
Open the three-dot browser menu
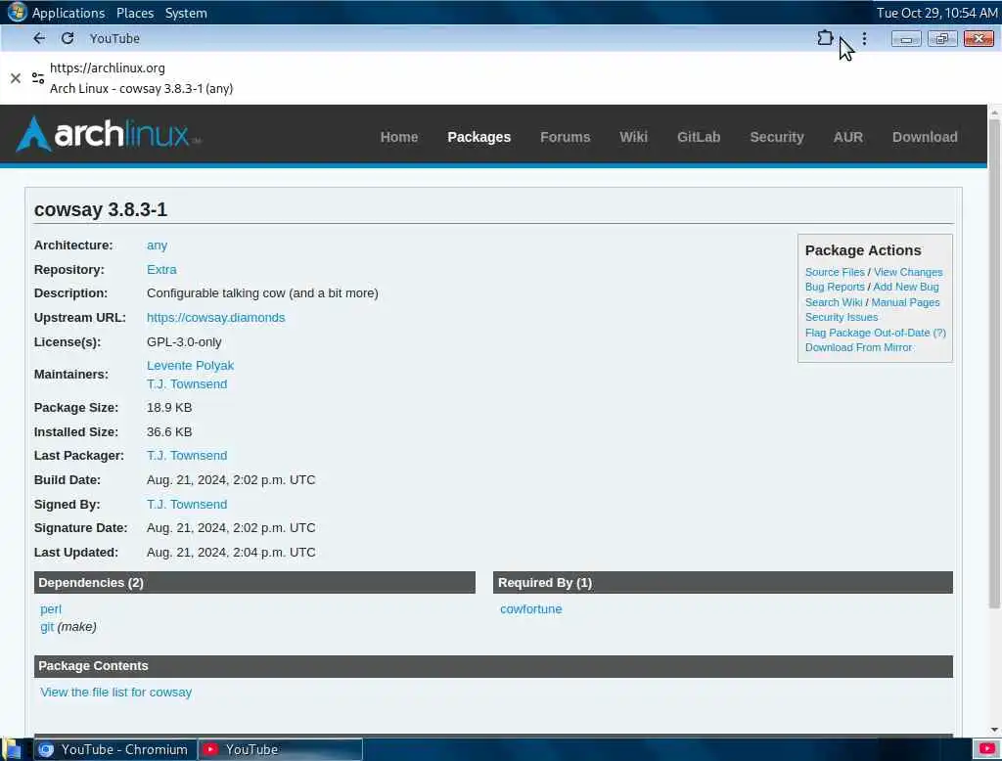(x=865, y=38)
